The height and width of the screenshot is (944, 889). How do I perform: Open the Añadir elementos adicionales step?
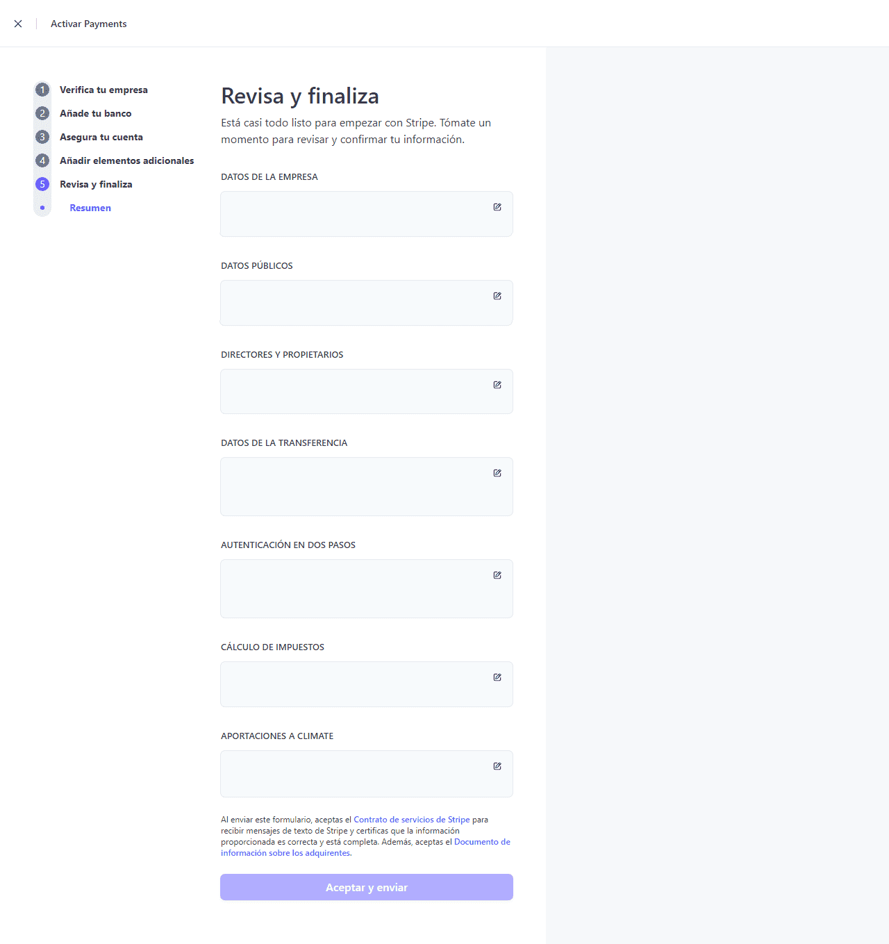point(127,160)
